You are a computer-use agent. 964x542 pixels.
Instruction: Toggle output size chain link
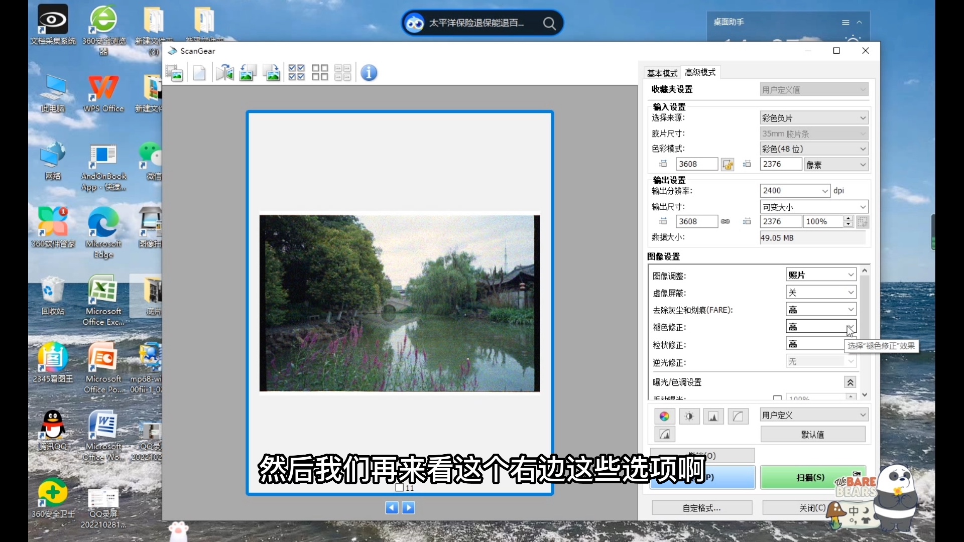tap(726, 221)
